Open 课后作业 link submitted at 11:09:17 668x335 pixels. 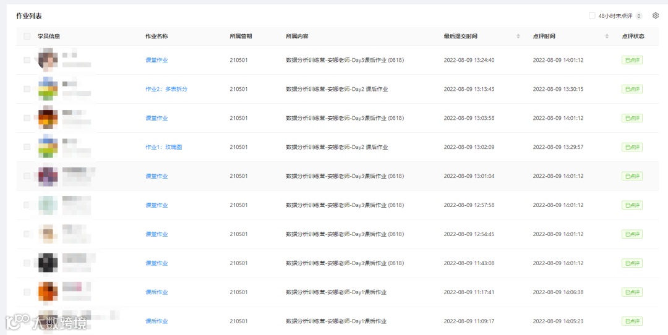click(x=156, y=321)
